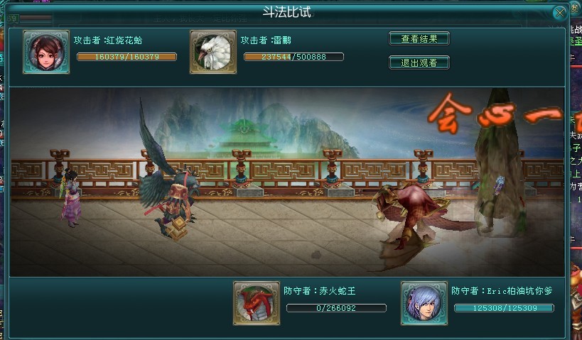582x340 pixels.
Task: Click the green temple in the background
Action: [244, 139]
